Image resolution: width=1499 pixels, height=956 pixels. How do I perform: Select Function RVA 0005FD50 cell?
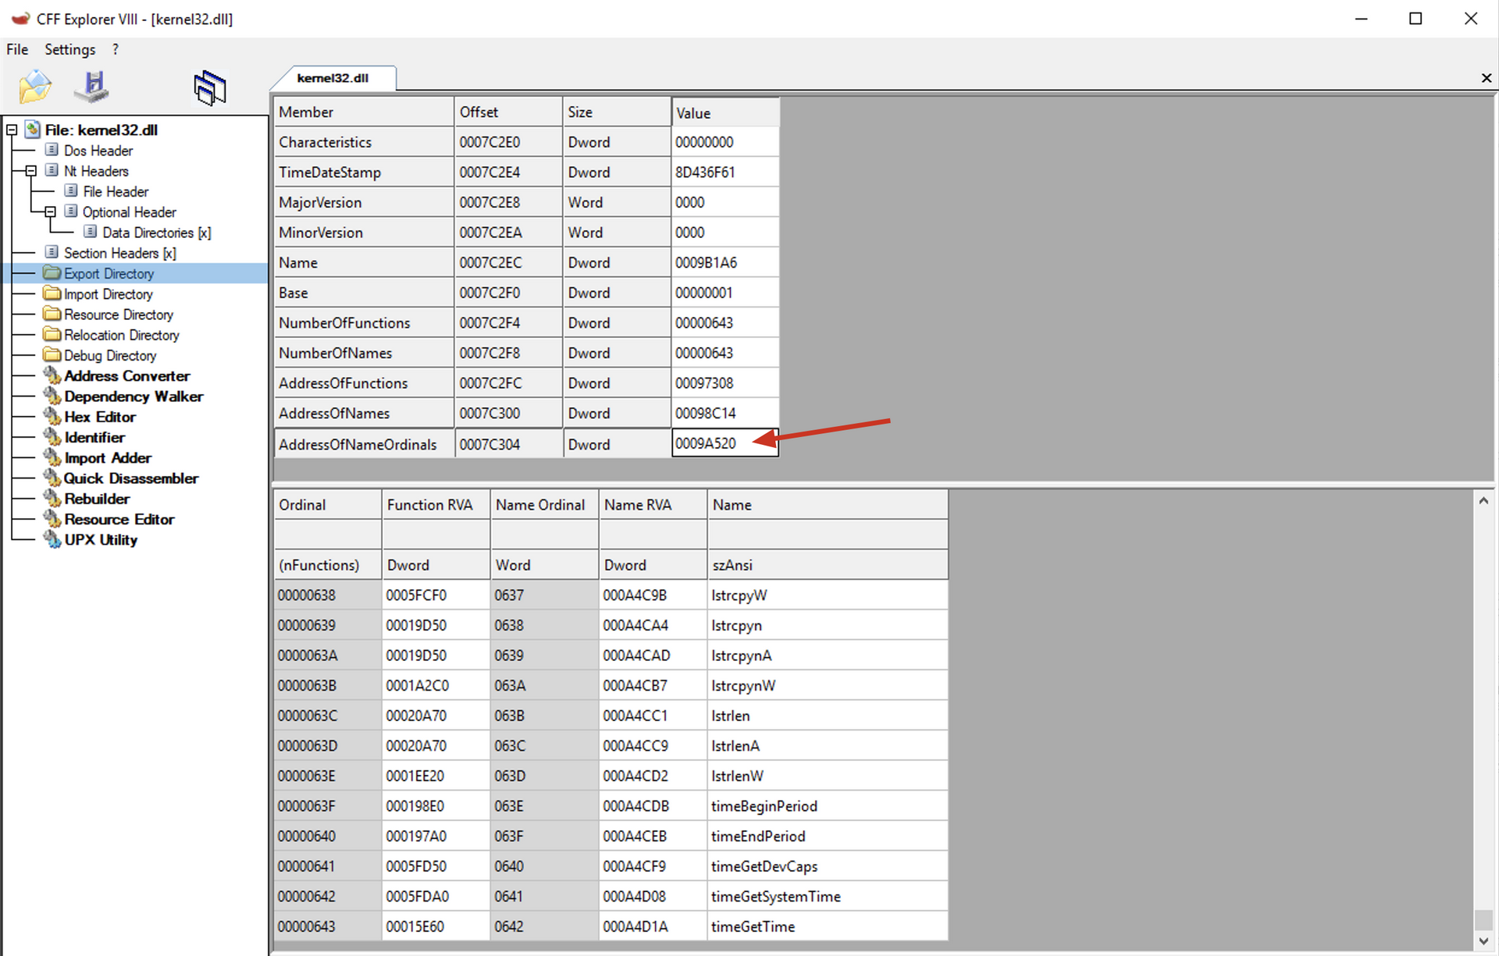(x=436, y=867)
